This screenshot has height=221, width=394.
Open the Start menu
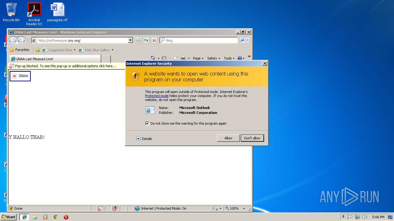[8, 217]
